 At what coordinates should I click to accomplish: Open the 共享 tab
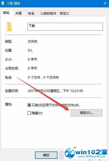point(19,13)
